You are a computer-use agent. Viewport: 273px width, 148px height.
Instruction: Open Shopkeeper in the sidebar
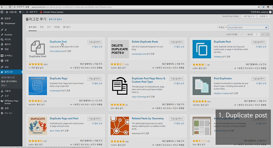point(10,24)
